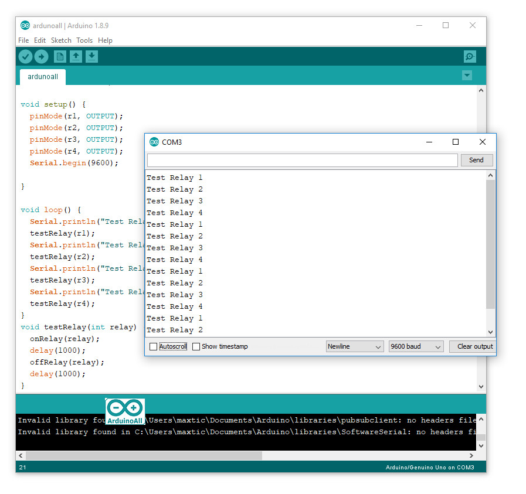Minimize the Arduino IDE main window

tap(419, 25)
